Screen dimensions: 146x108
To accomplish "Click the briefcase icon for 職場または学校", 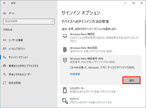I will coord(4,66).
